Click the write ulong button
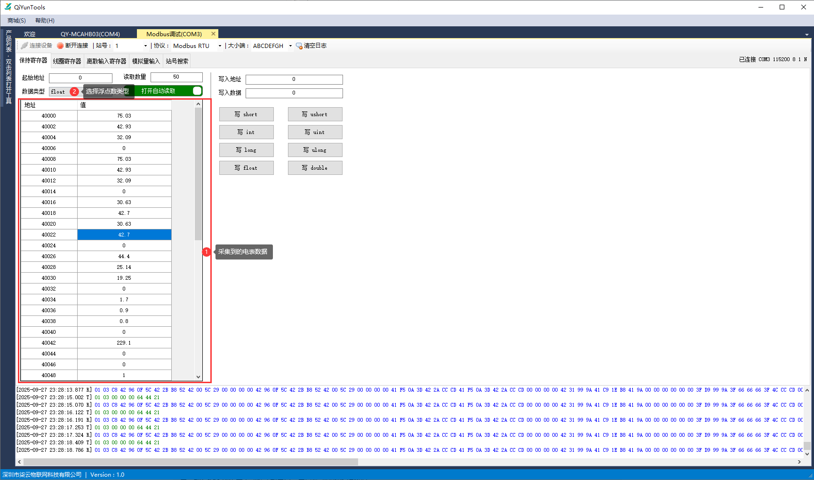This screenshot has height=480, width=814. 315,150
